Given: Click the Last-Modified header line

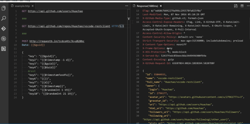Looking at the screenshot, I should [x=174, y=15].
